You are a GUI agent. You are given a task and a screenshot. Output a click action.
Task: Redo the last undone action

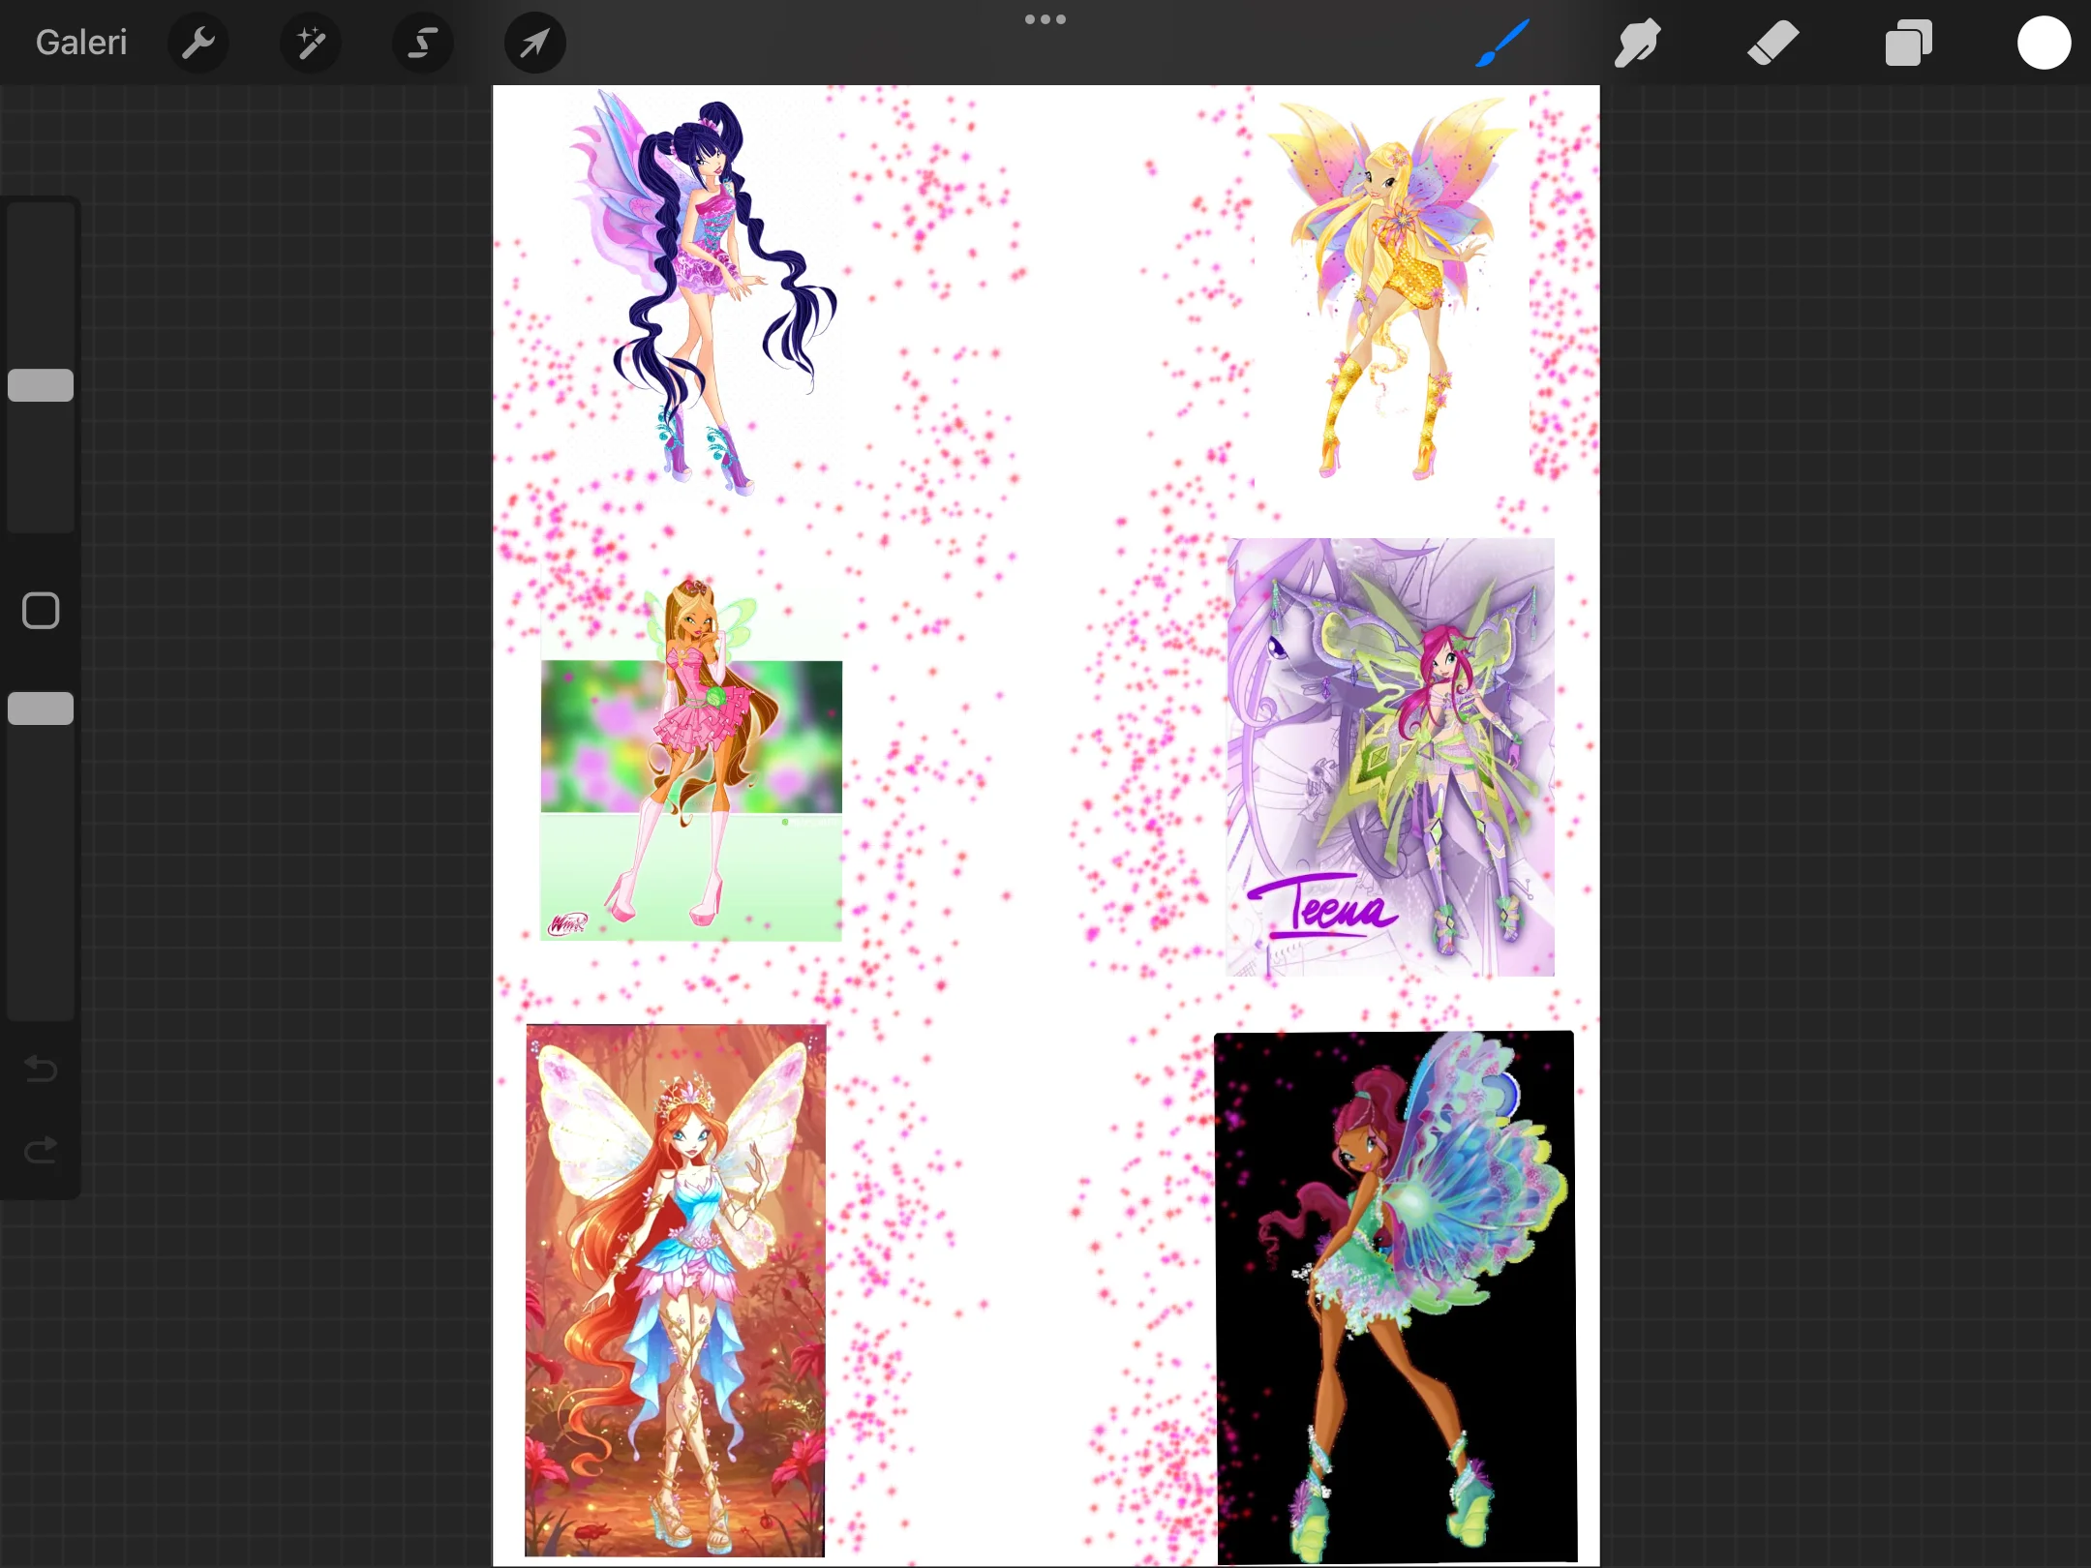coord(41,1150)
